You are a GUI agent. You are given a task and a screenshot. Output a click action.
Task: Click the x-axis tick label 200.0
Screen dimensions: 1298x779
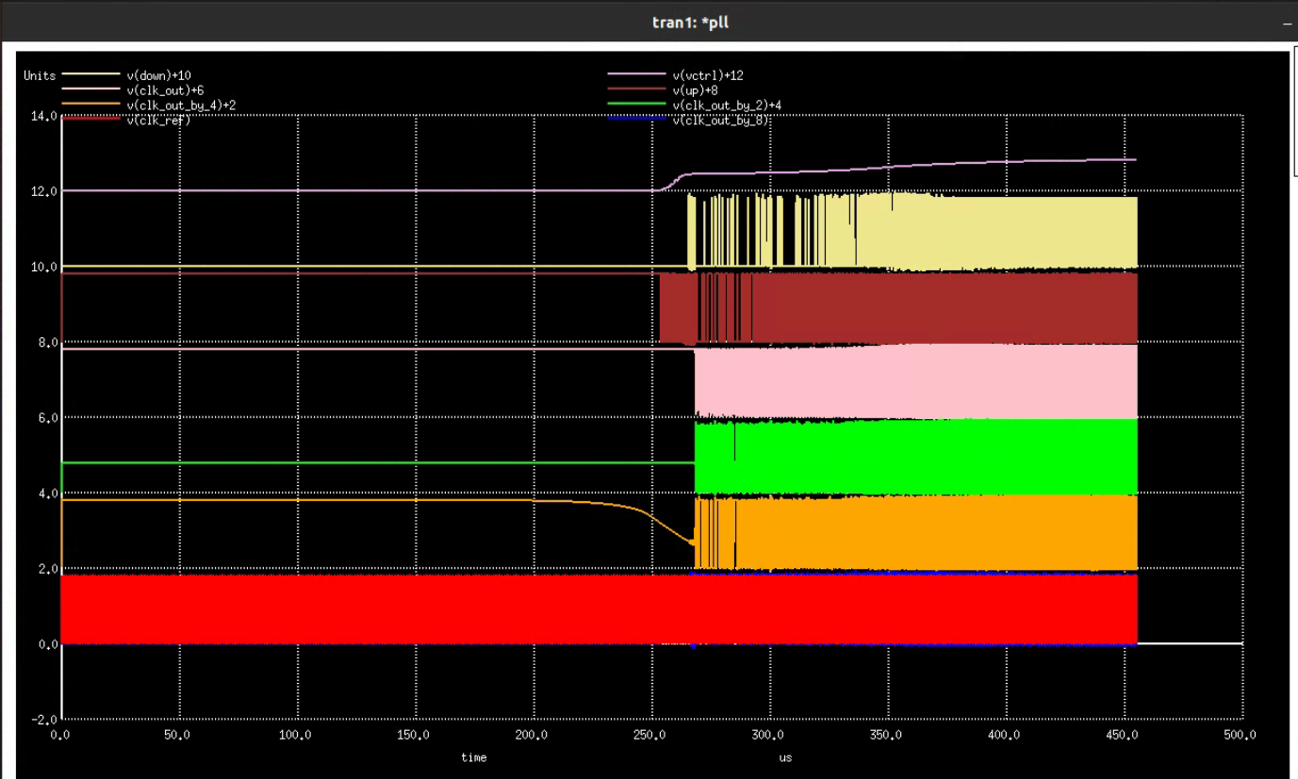click(x=533, y=735)
